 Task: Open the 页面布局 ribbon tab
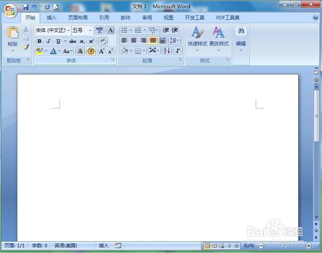[78, 18]
